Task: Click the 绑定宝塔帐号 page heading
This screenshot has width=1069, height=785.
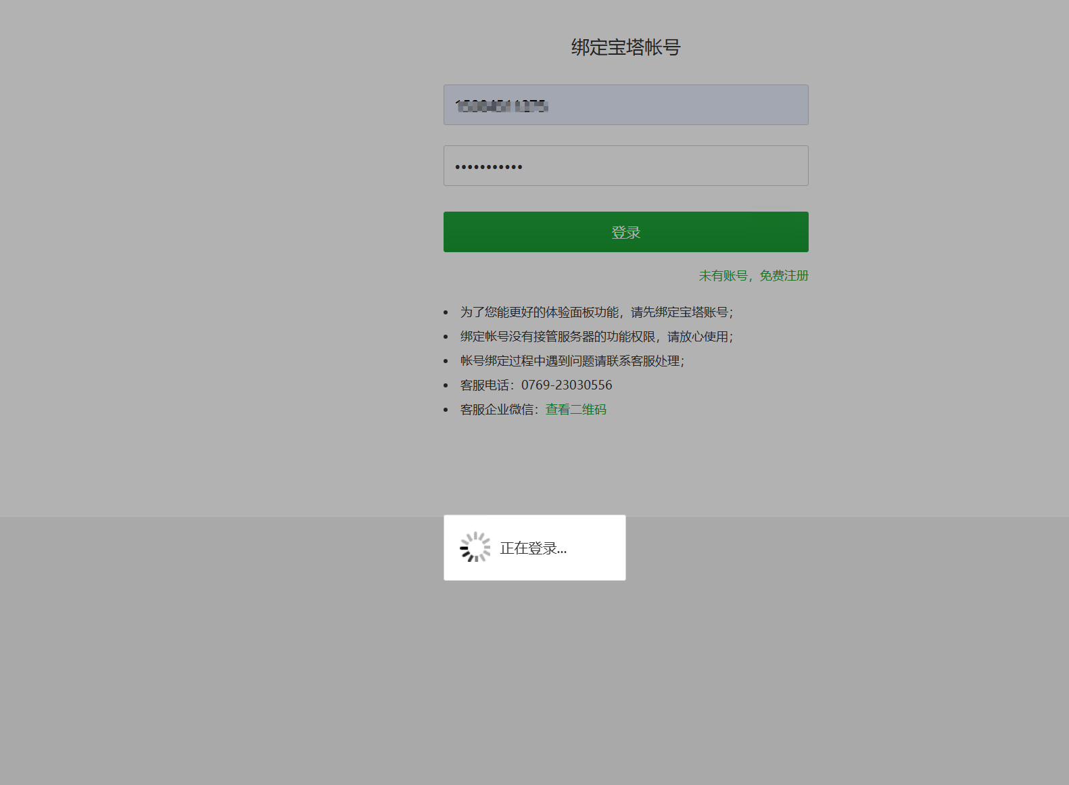Action: click(625, 47)
